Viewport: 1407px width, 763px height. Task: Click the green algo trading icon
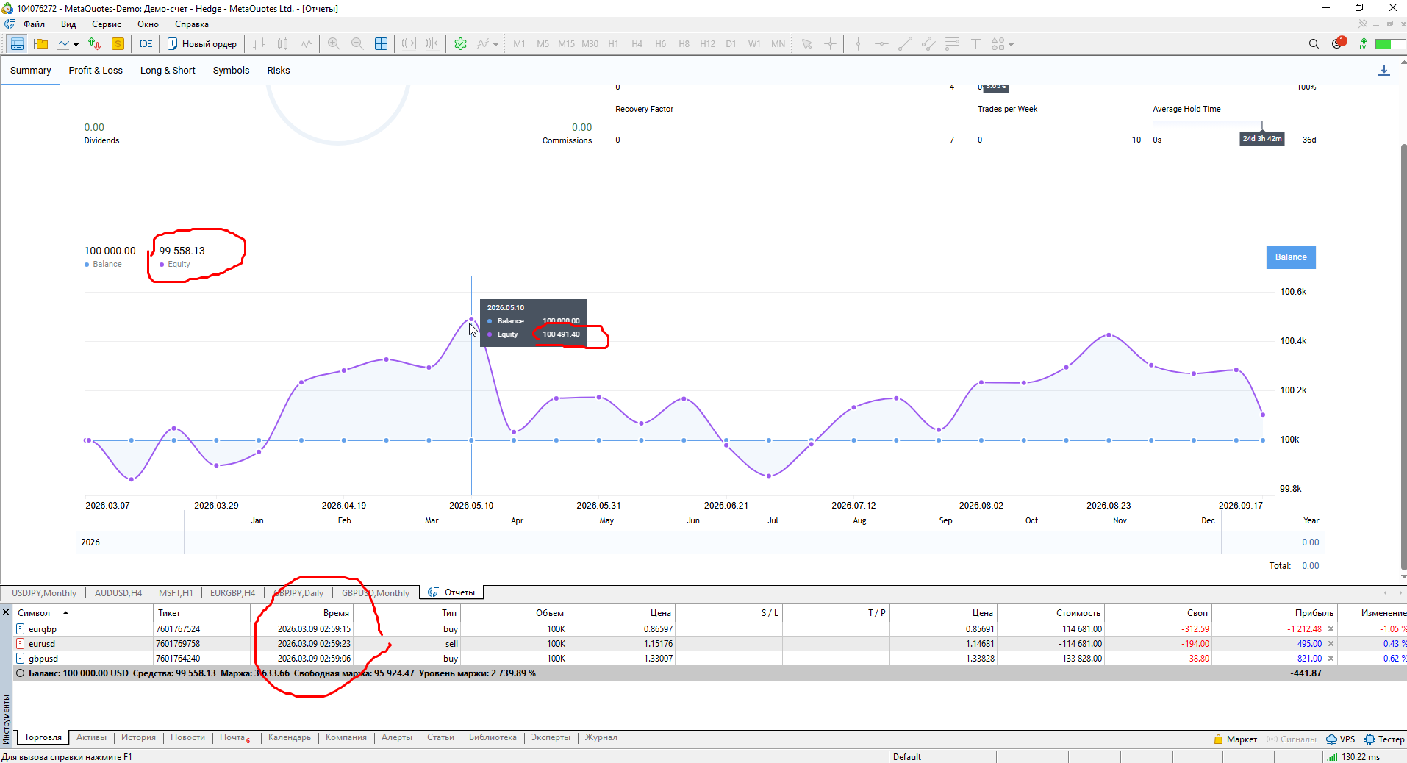pos(460,44)
